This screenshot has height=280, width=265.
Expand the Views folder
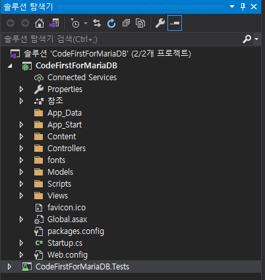click(x=21, y=196)
